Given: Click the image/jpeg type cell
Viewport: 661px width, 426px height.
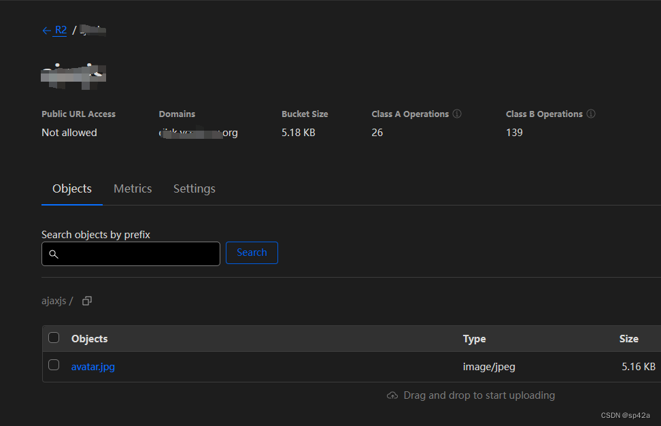Looking at the screenshot, I should click(489, 367).
